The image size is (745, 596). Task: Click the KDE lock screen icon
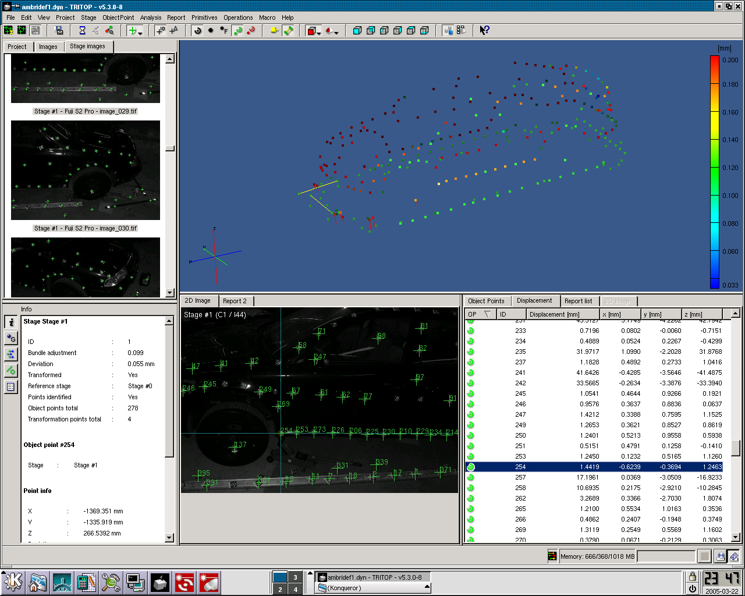click(693, 576)
